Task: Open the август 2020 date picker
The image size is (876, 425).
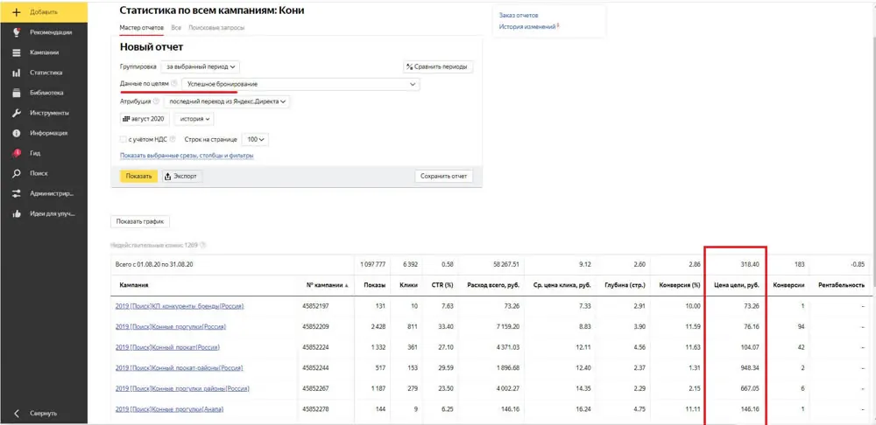Action: point(145,119)
